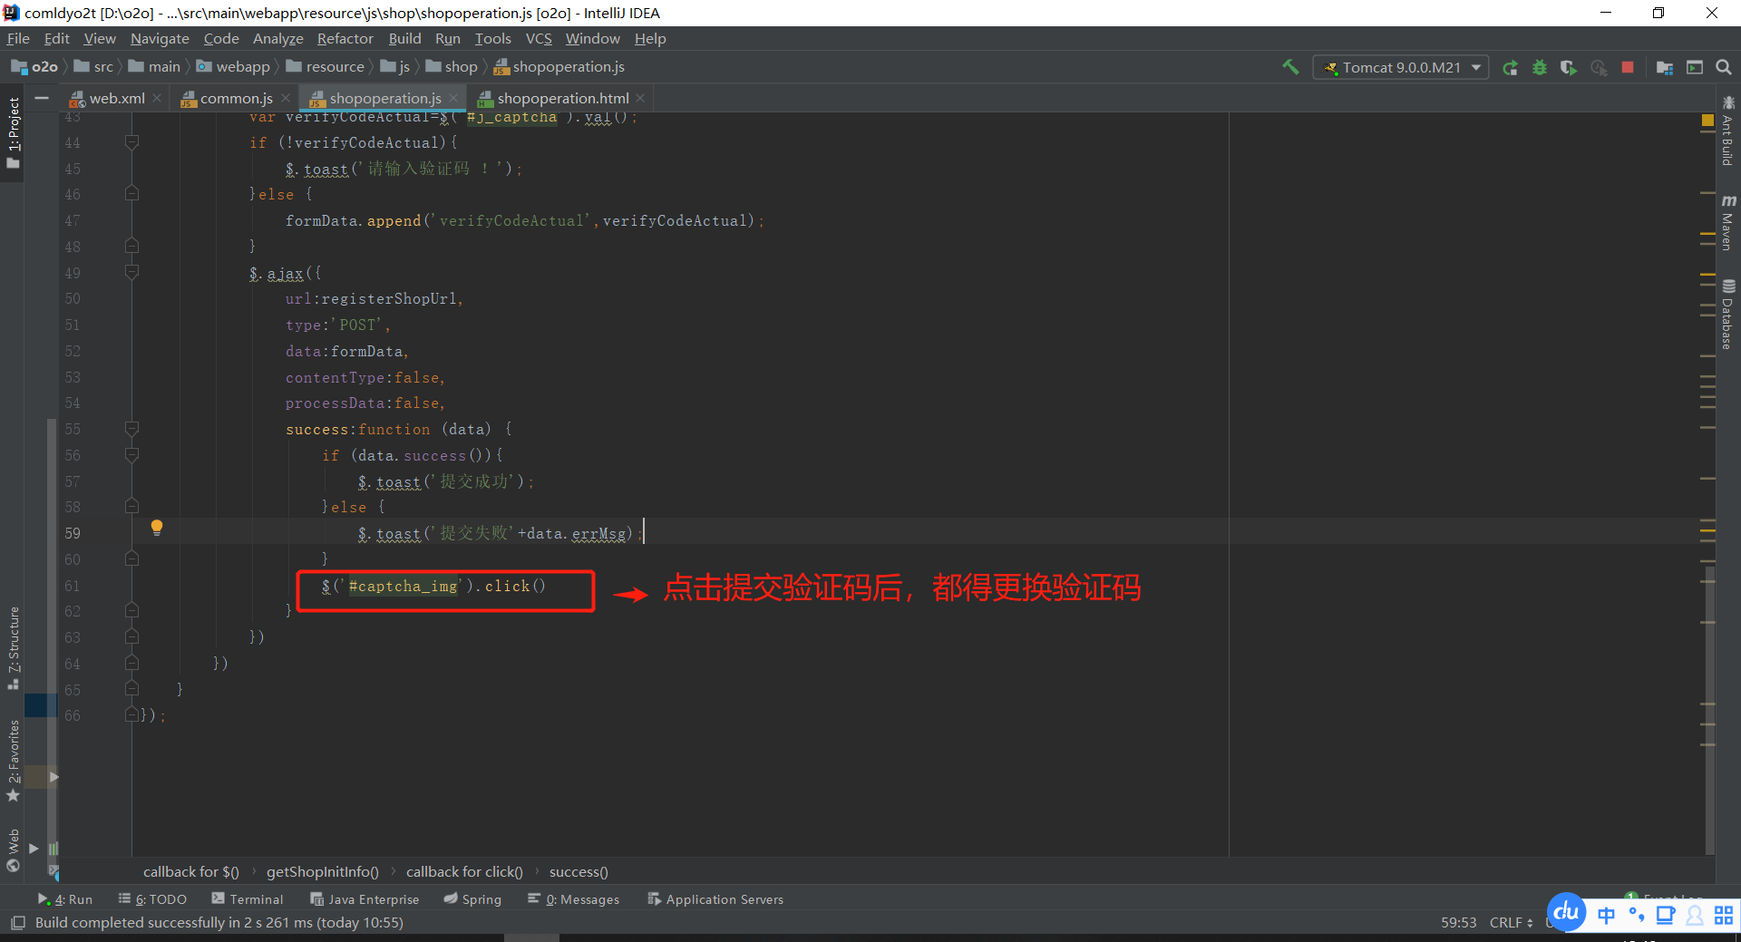Viewport: 1741px width, 942px height.
Task: Click the CRLF line separator selector
Action: pos(1511,922)
